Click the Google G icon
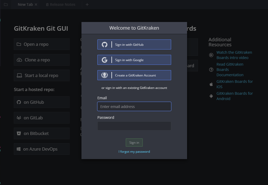268x185 pixels. [105, 60]
